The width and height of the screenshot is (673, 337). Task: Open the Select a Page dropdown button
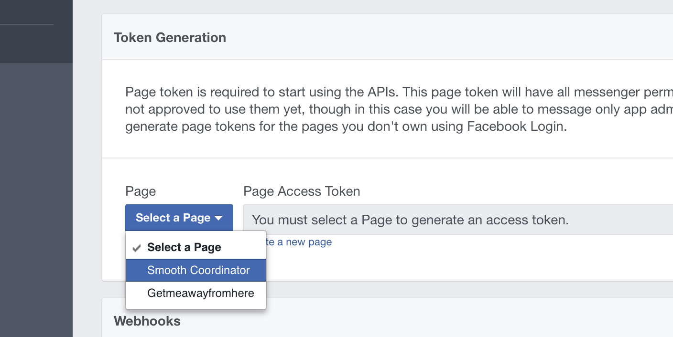(x=173, y=218)
